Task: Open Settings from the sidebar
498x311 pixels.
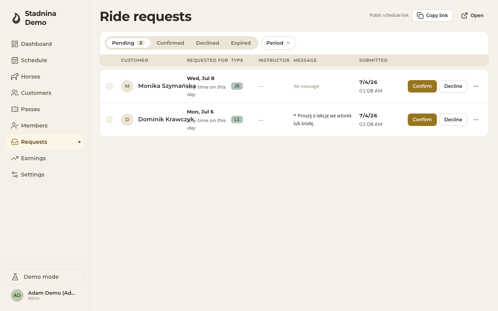Action: pyautogui.click(x=45, y=175)
